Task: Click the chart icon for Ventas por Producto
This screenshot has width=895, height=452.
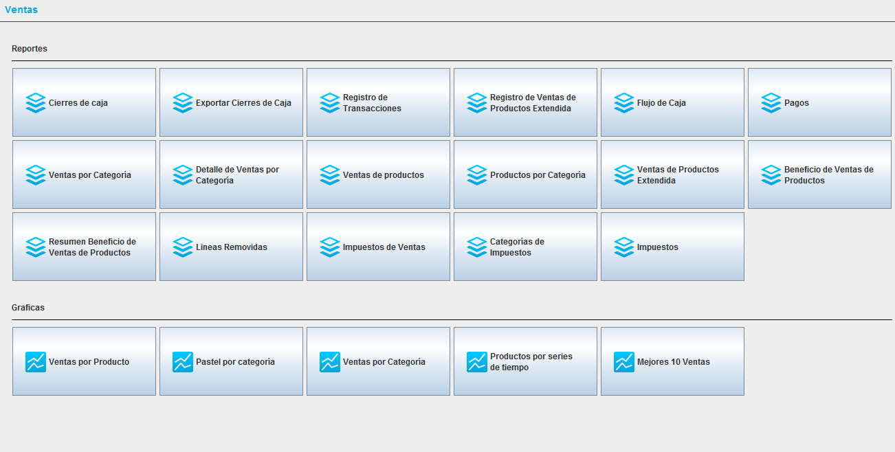Action: coord(35,362)
